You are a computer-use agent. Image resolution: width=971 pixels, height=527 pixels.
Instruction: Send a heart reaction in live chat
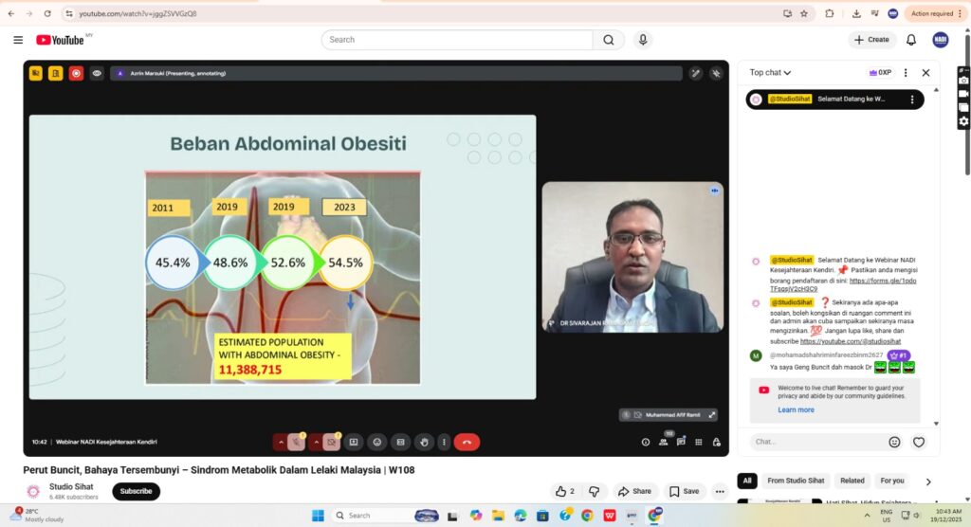click(x=918, y=442)
